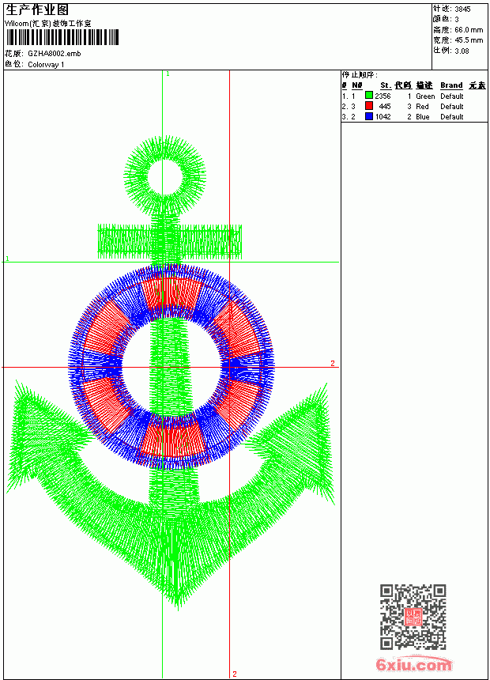
Task: Click the QR code image
Action: [x=413, y=617]
